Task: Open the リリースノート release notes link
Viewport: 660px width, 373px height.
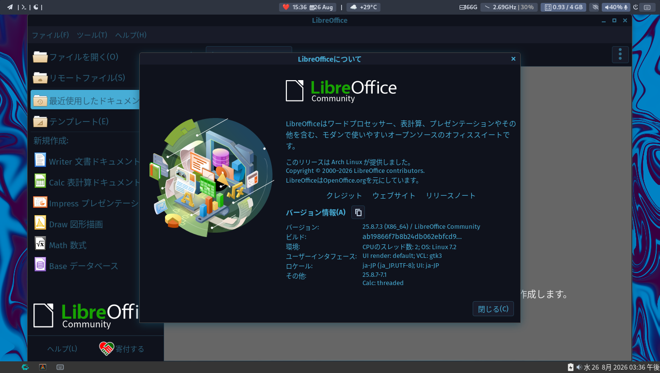Action: click(451, 195)
